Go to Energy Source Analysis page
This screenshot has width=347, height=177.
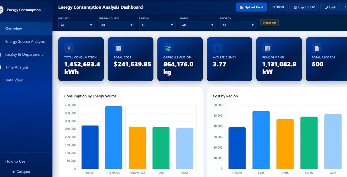click(x=25, y=41)
